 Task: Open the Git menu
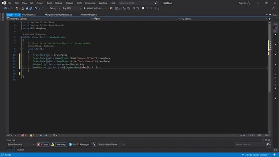31,3
